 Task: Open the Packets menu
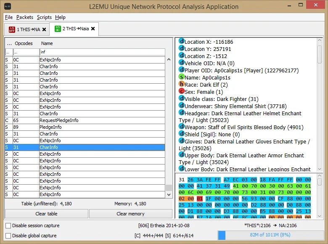tap(25, 17)
